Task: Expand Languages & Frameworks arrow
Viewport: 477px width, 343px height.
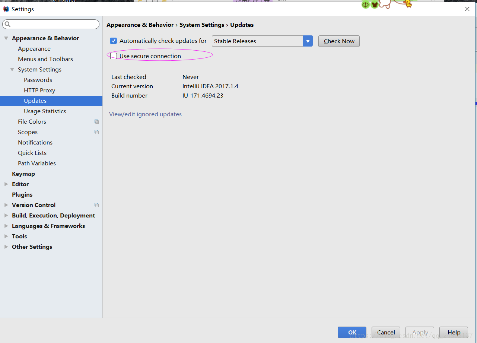Action: [6, 226]
